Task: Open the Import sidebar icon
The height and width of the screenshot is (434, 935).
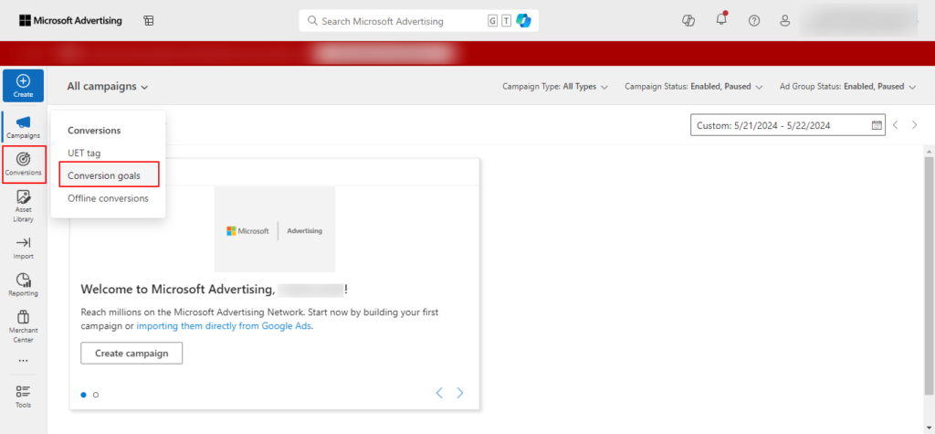Action: (23, 247)
